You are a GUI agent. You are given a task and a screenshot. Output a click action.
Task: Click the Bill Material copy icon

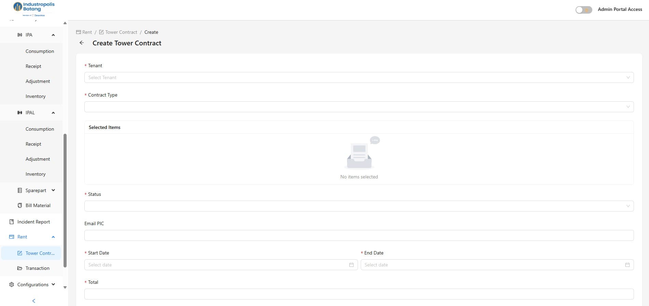click(20, 205)
